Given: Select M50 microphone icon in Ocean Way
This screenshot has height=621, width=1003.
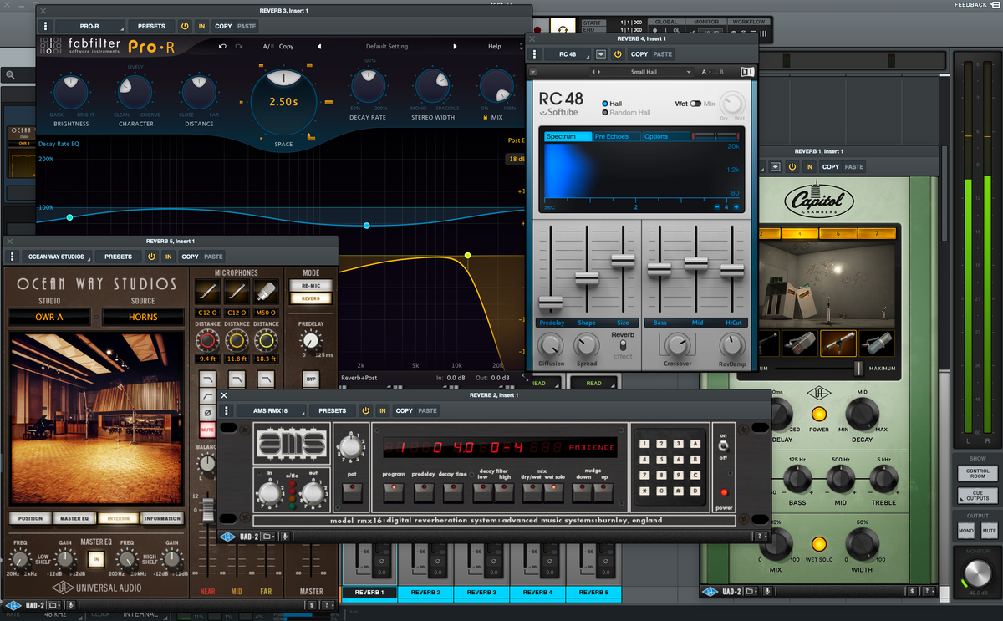Looking at the screenshot, I should click(x=266, y=292).
